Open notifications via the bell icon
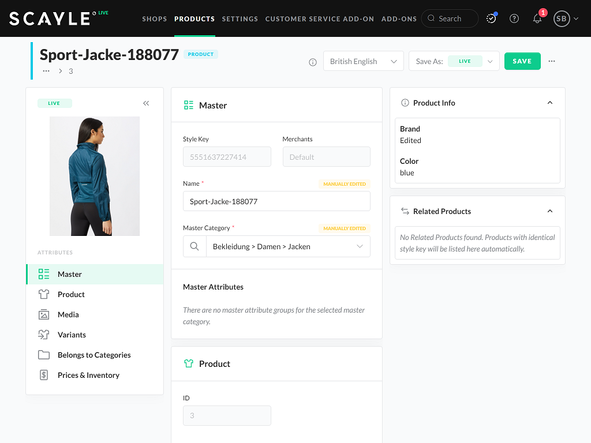591x443 pixels. [x=537, y=18]
